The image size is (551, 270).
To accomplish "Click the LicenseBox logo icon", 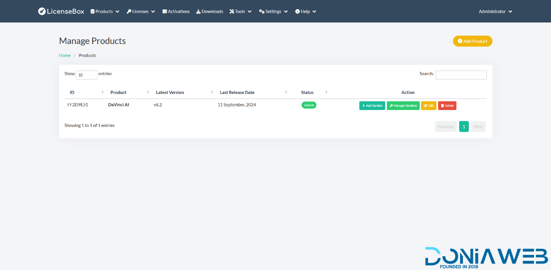I will coord(42,11).
